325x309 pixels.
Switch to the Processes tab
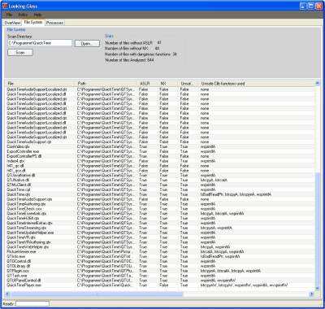tap(54, 23)
